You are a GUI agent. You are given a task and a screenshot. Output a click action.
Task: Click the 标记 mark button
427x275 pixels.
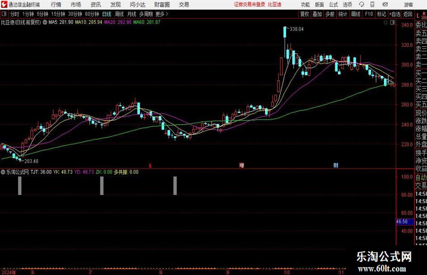(381, 14)
